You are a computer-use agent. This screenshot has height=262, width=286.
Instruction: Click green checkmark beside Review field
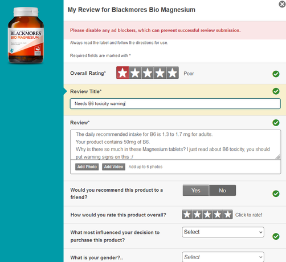[276, 123]
